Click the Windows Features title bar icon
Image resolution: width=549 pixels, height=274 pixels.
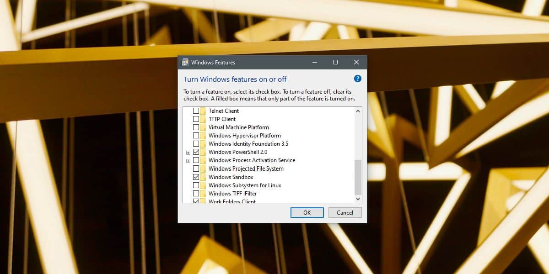click(185, 62)
